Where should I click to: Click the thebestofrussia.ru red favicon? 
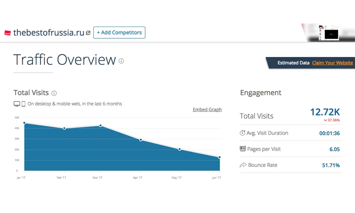tap(7, 33)
